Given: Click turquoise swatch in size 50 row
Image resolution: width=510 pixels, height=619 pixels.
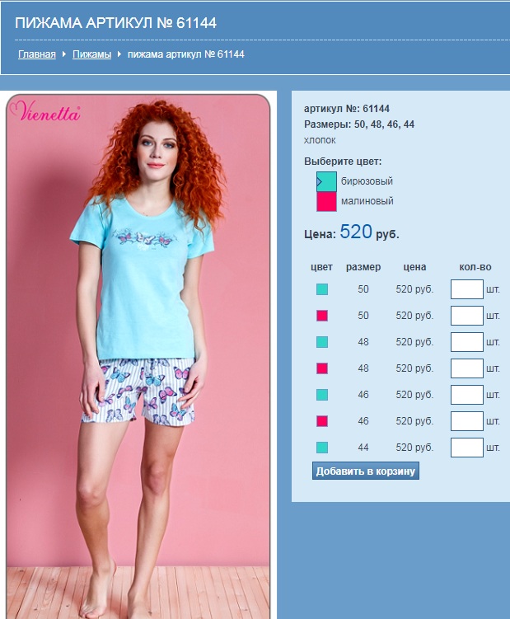Looking at the screenshot, I should point(322,289).
